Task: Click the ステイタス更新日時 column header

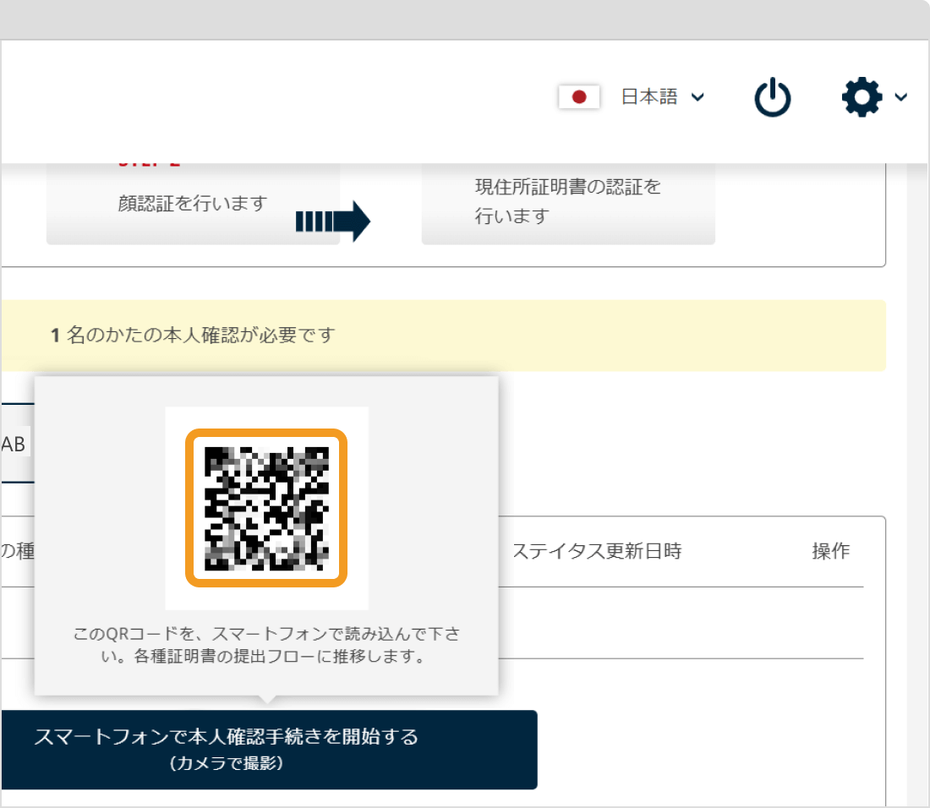Action: coord(596,552)
